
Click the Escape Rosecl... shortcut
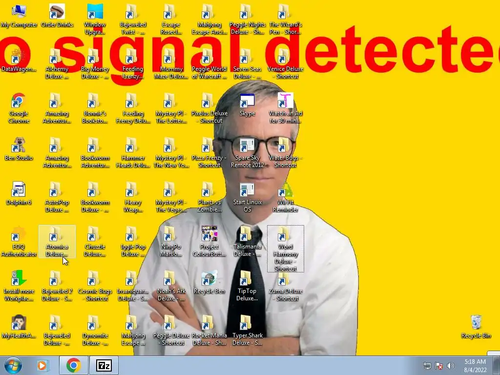click(x=171, y=19)
